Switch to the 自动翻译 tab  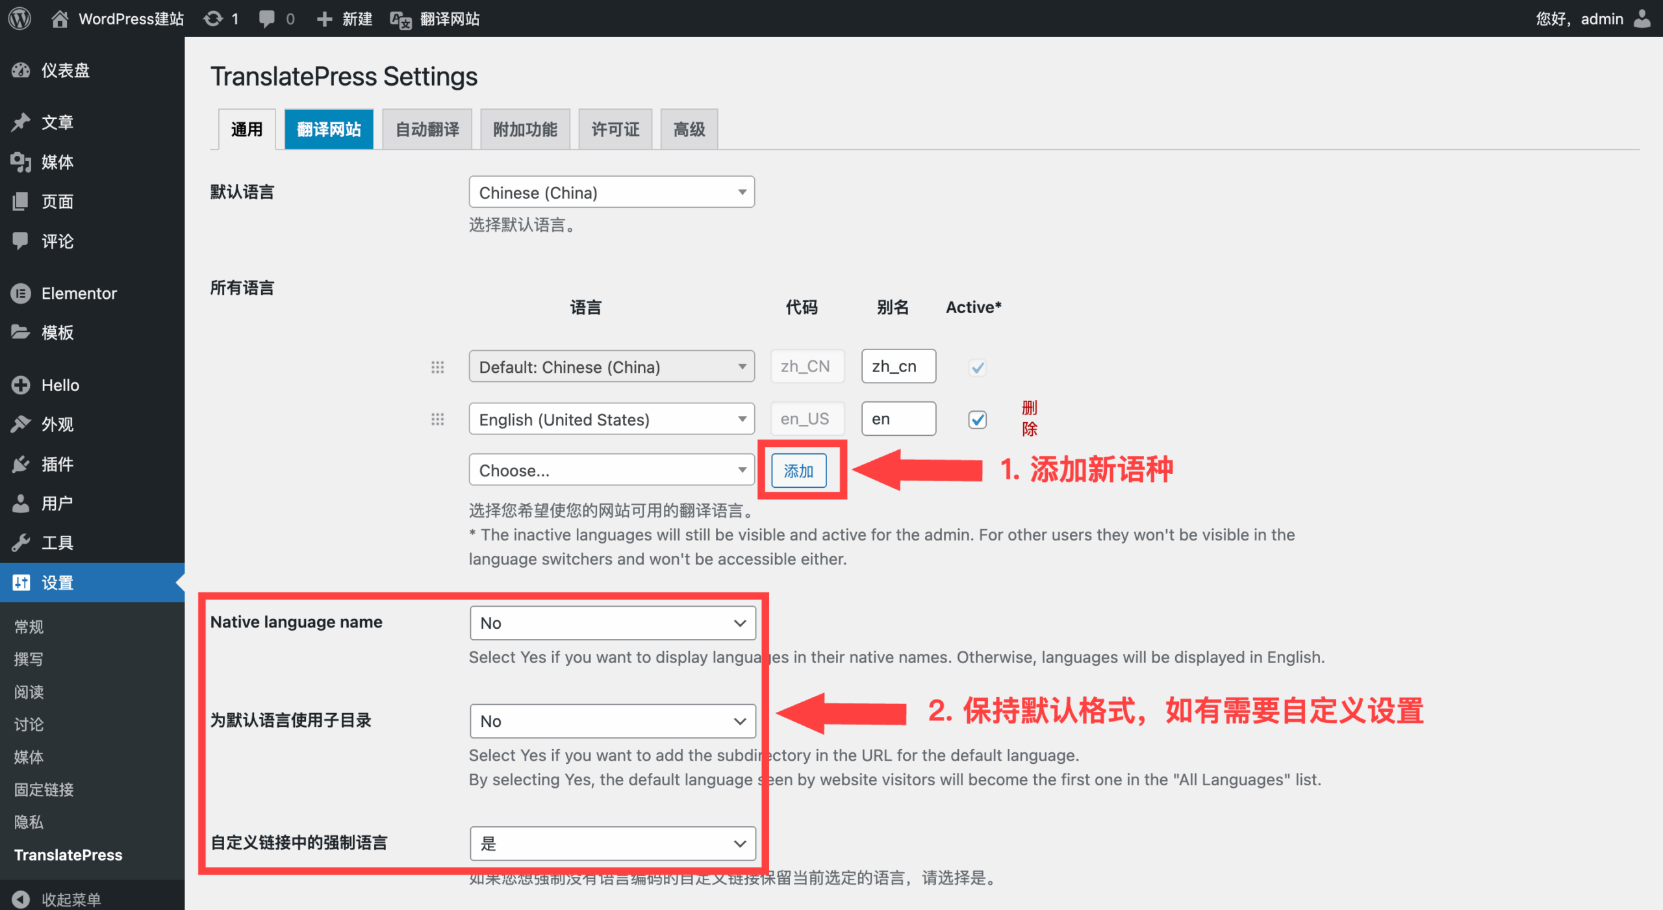pos(427,129)
